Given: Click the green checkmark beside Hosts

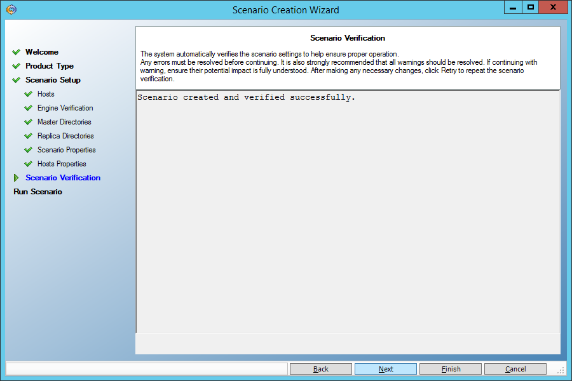Looking at the screenshot, I should [x=28, y=94].
